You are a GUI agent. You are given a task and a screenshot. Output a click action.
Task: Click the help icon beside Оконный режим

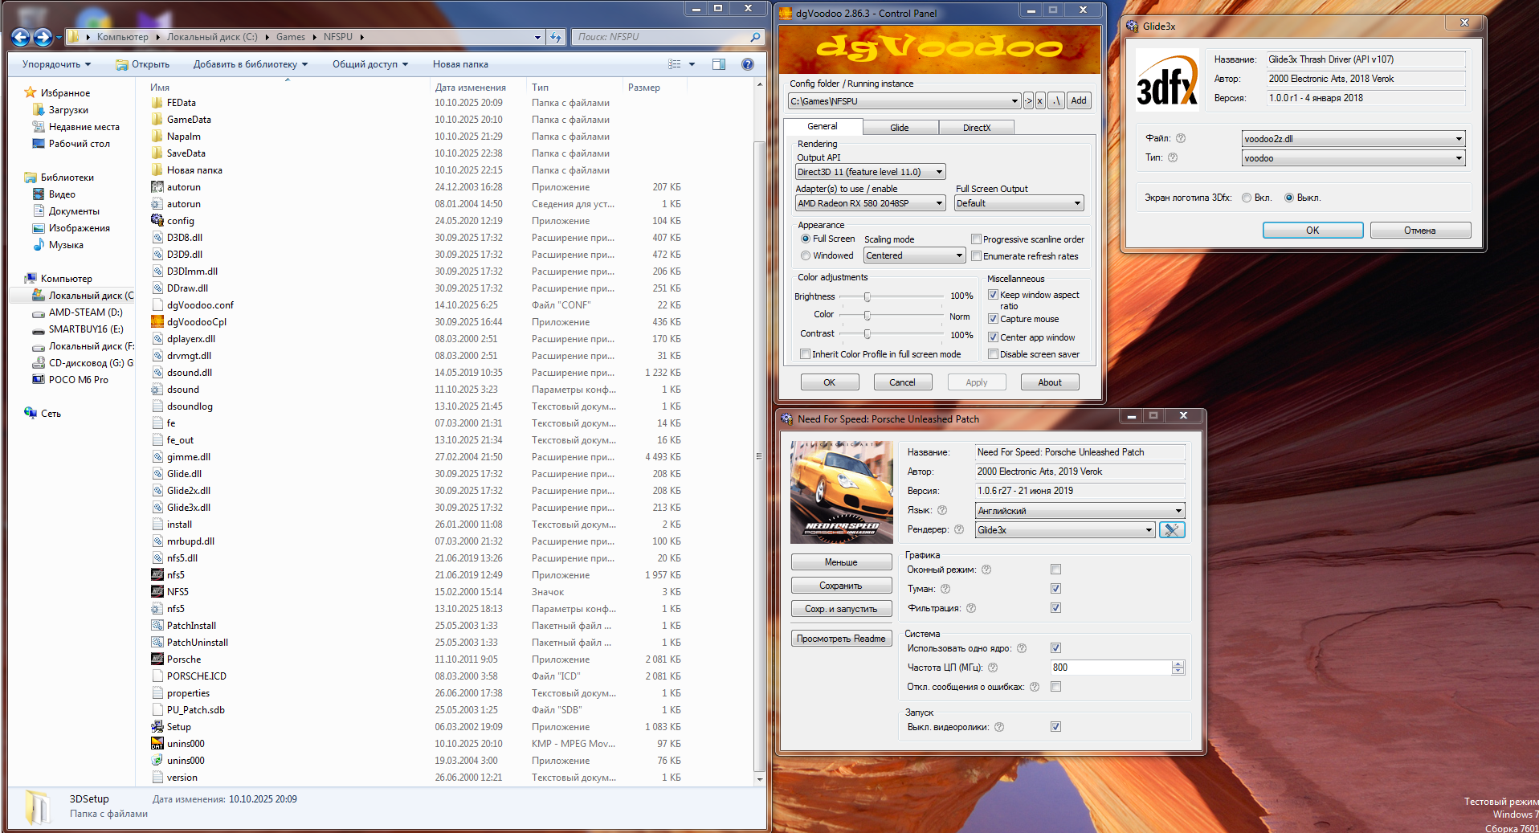tap(986, 570)
